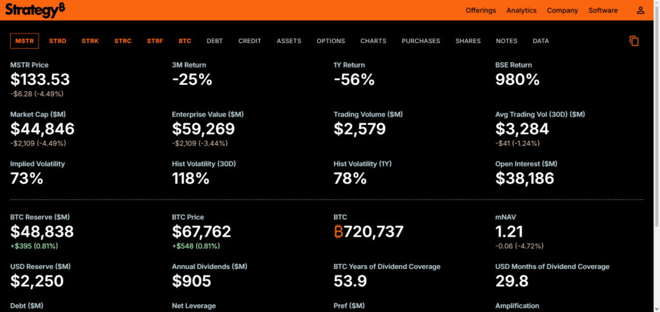Click the copy data icon
Screen dimensions: 660x312
coord(634,41)
